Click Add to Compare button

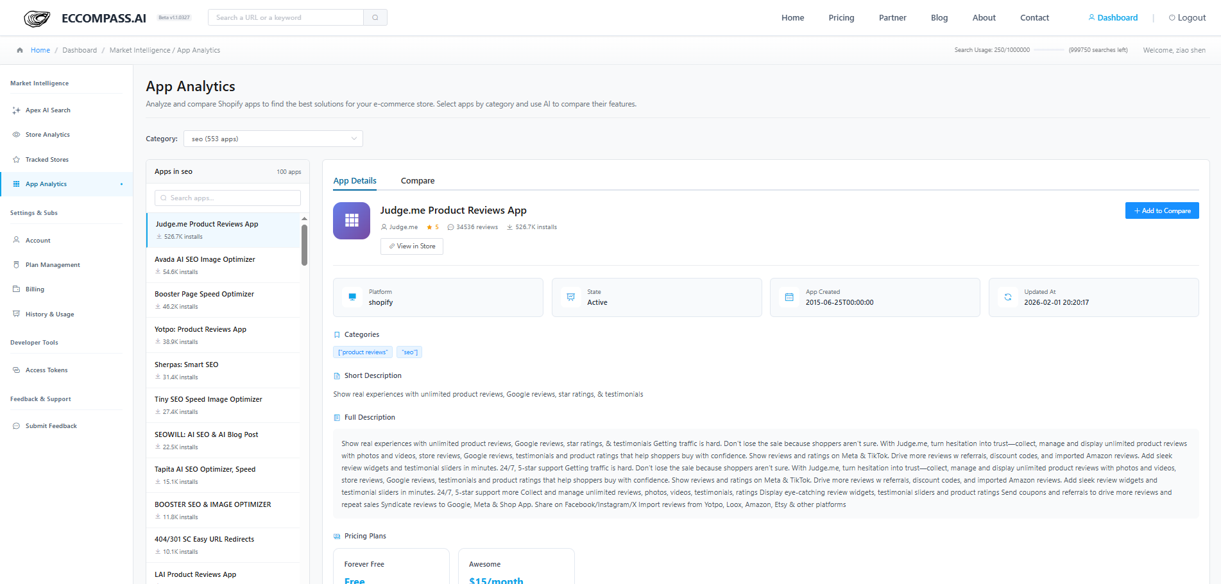pos(1162,210)
